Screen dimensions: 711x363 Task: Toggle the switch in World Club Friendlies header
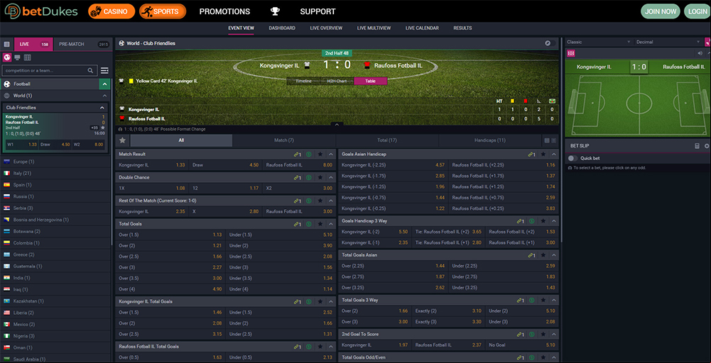click(550, 43)
